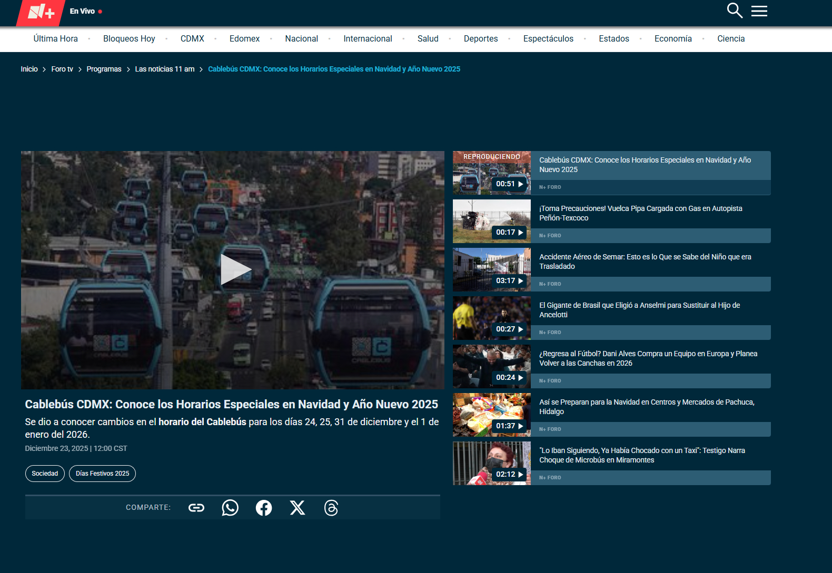Play the Pachuca markets Navidad thumbnail
832x573 pixels.
[492, 415]
